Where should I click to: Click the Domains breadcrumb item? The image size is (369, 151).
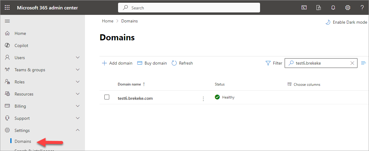click(x=130, y=21)
